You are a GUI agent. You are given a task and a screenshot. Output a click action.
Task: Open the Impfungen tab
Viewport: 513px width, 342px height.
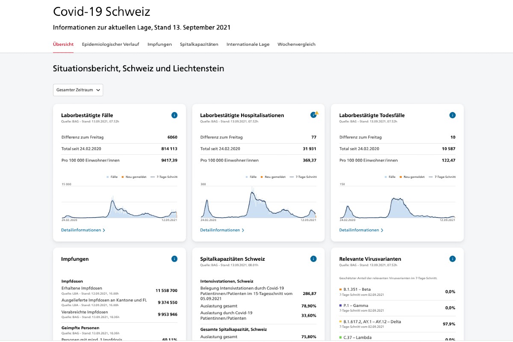(159, 44)
